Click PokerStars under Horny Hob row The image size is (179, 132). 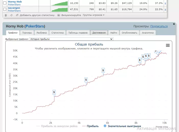click(14, 5)
